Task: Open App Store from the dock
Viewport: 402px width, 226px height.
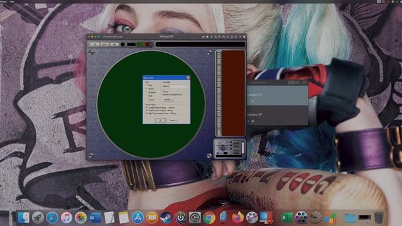Action: coord(138,218)
